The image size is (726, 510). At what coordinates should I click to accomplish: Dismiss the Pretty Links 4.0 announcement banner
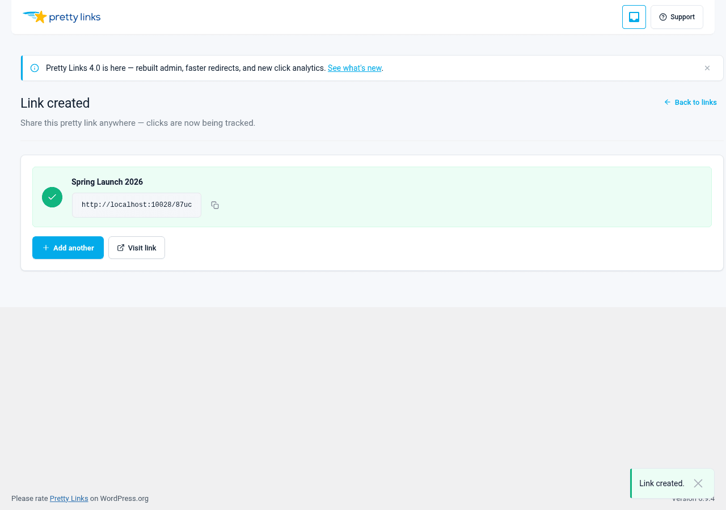(x=707, y=68)
